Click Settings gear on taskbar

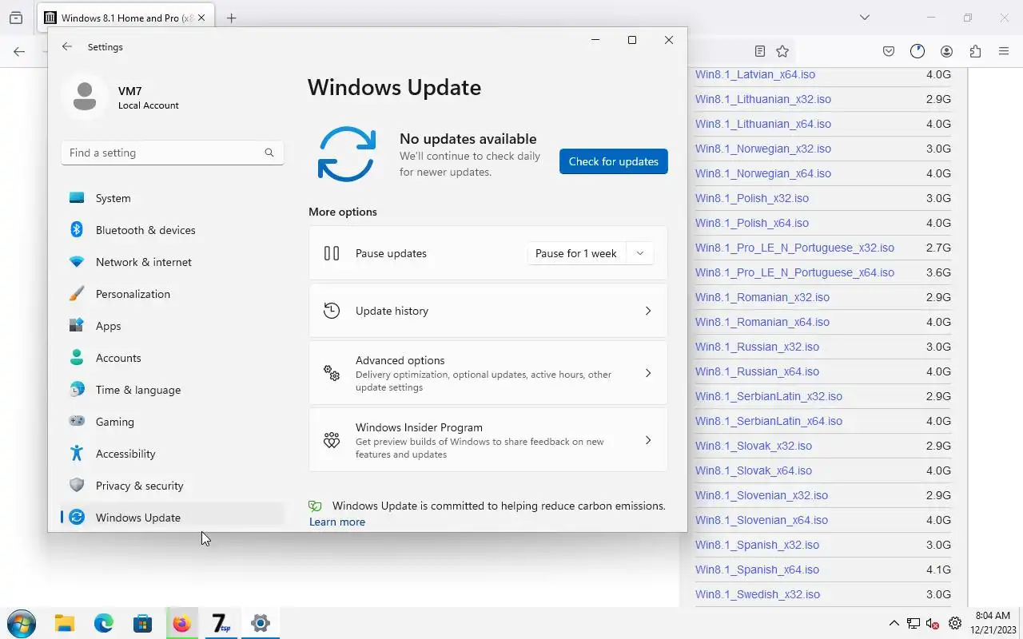tap(261, 624)
